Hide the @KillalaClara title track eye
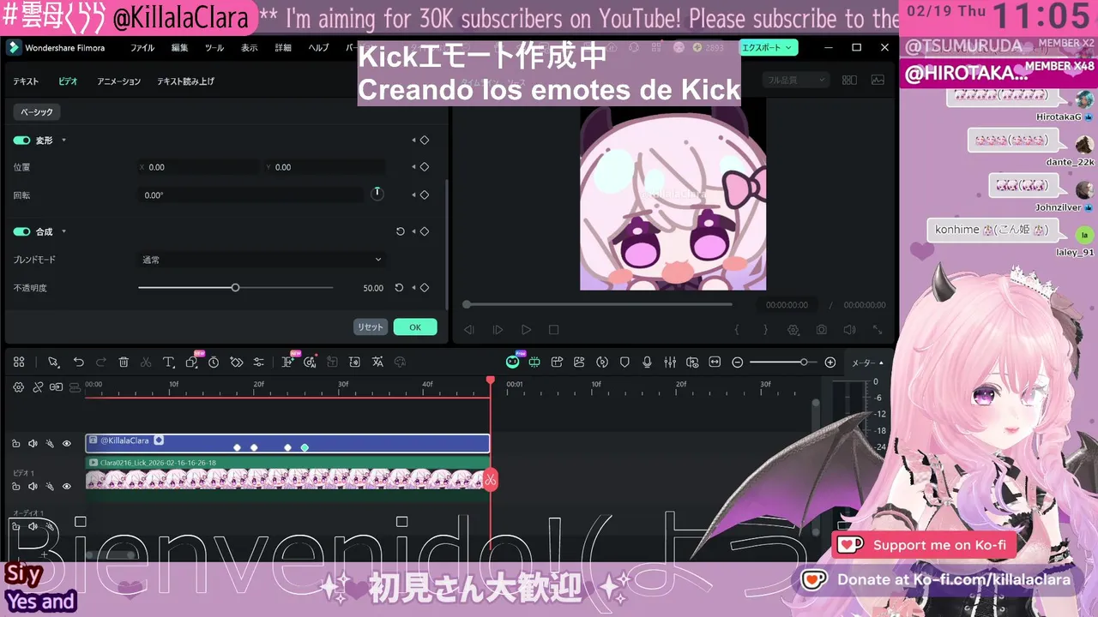 [x=67, y=443]
